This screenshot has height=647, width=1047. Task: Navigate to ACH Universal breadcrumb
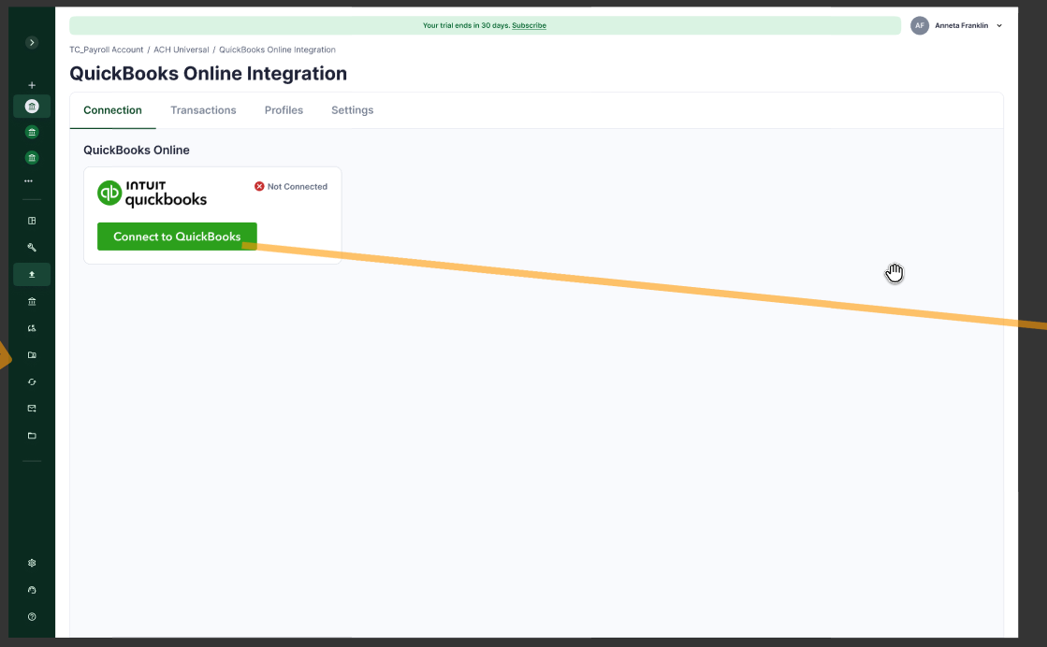click(181, 50)
